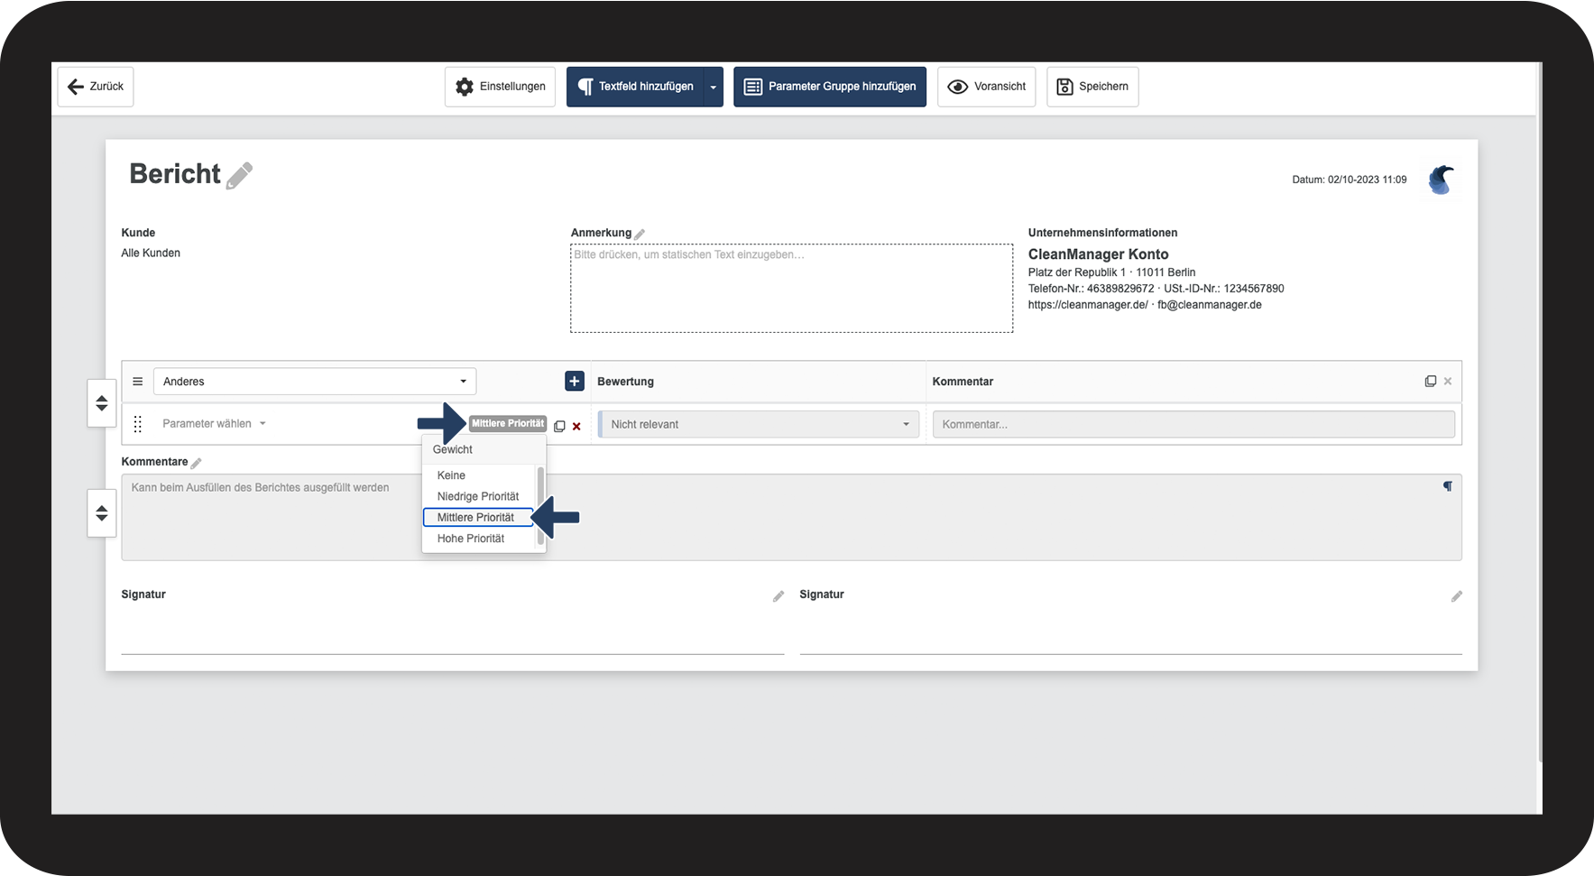
Task: Click the company logo image
Action: (1441, 180)
